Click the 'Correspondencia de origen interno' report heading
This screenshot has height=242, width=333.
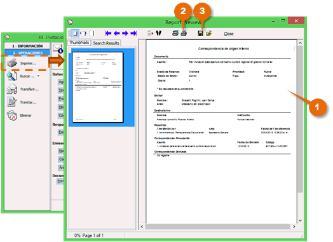coord(224,49)
